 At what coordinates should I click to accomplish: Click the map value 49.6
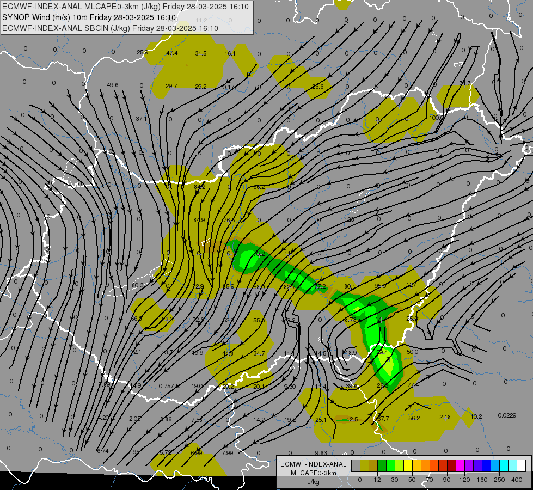tap(113, 85)
